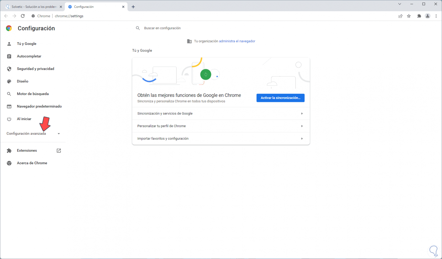Reload the page with the refresh icon
The width and height of the screenshot is (442, 259).
click(23, 16)
